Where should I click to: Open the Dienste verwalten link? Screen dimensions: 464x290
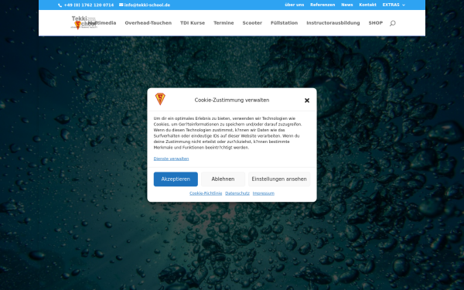click(x=171, y=159)
